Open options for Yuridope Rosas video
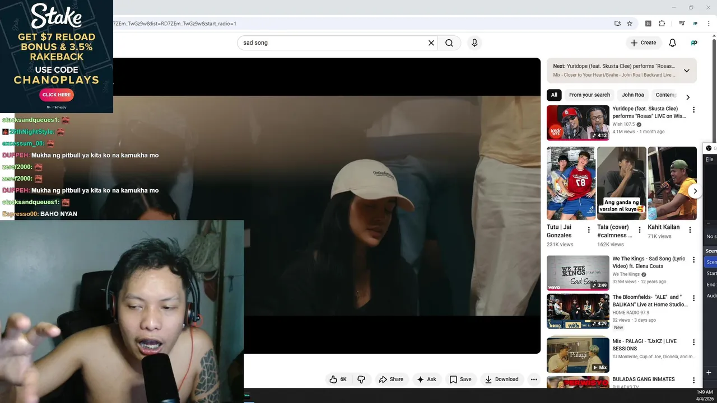717x403 pixels. (x=693, y=110)
